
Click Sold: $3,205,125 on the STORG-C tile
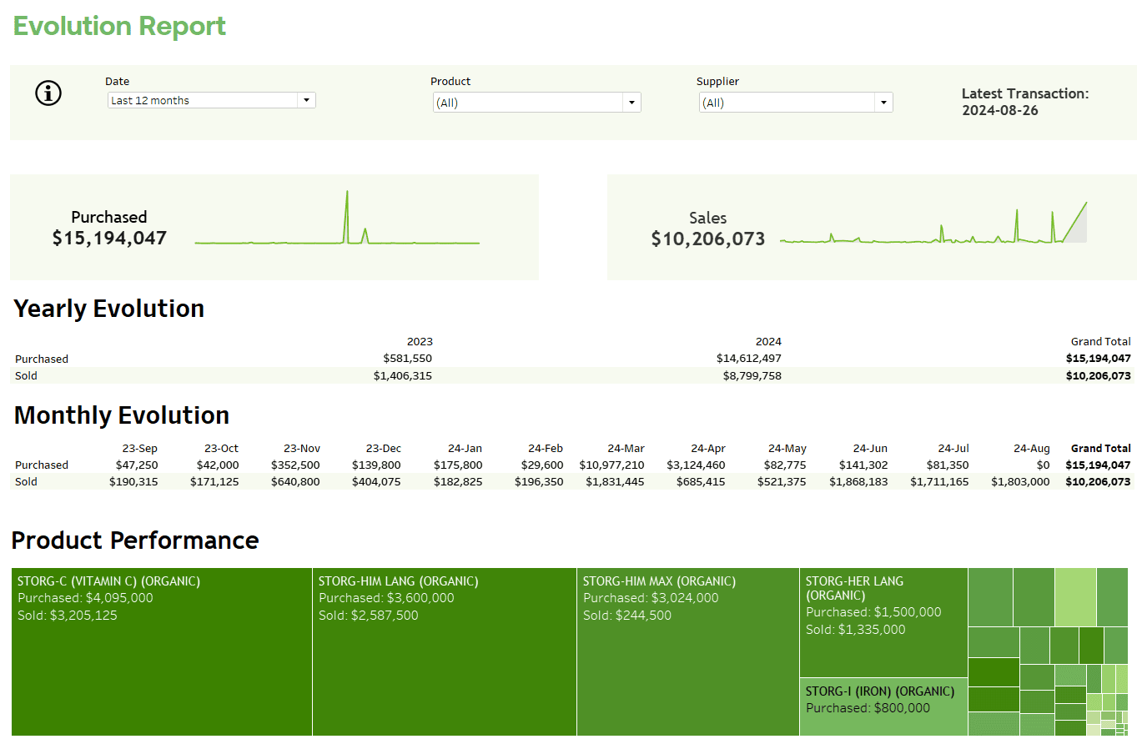pos(68,616)
